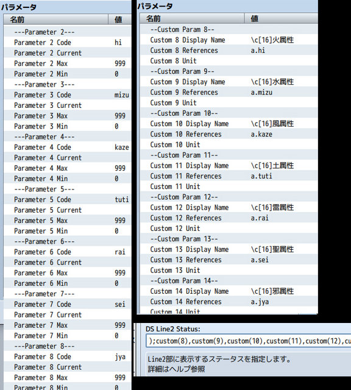Select the Parameter 2 Min row

pyautogui.click(x=68, y=74)
